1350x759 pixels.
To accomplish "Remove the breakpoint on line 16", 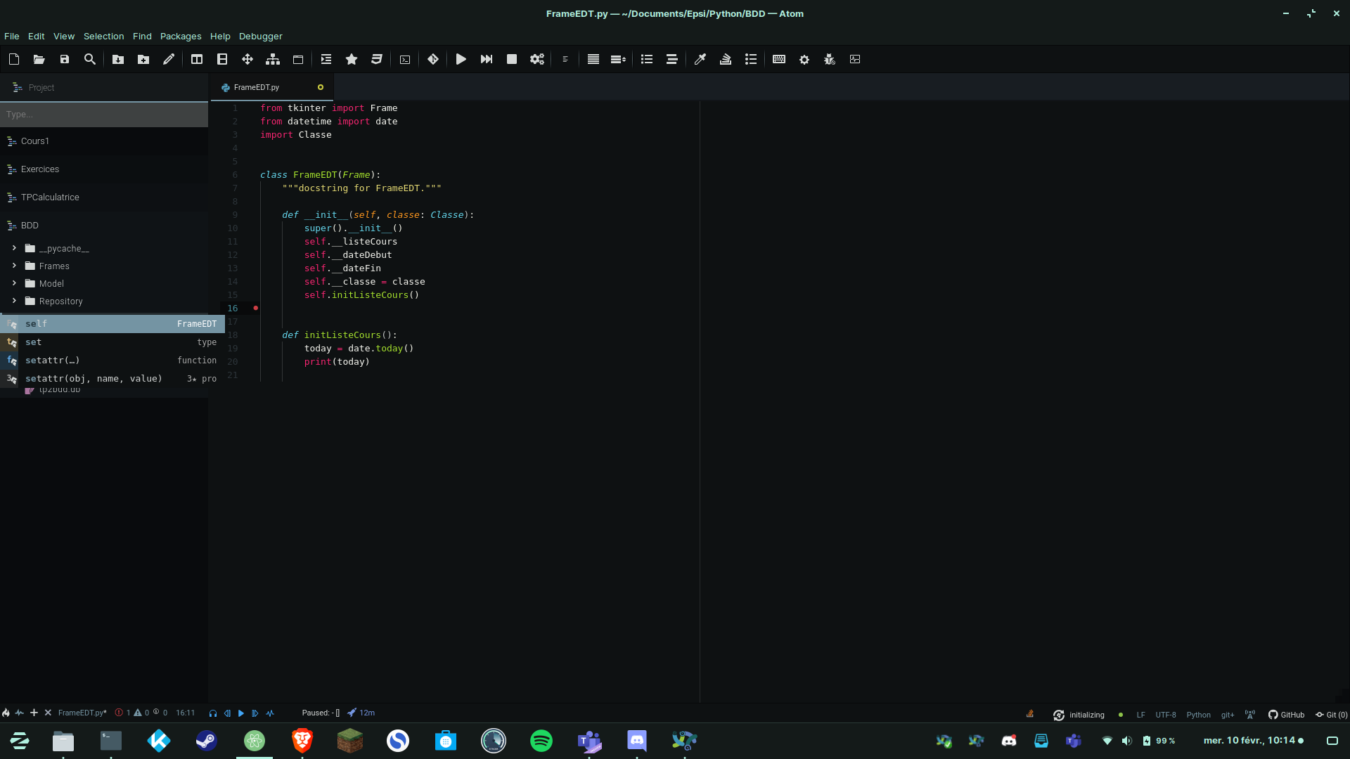I will [255, 308].
